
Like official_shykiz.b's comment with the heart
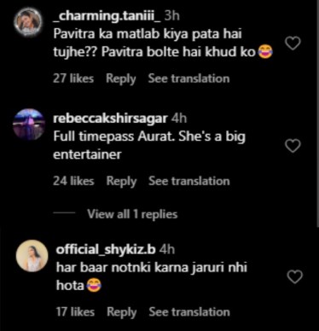[x=295, y=277]
